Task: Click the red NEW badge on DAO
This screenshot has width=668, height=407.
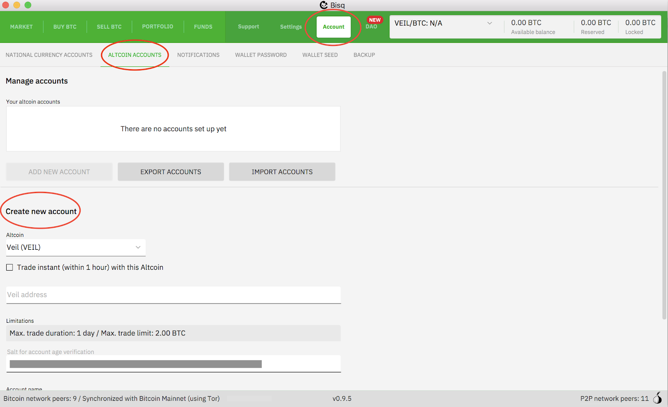Action: tap(374, 20)
